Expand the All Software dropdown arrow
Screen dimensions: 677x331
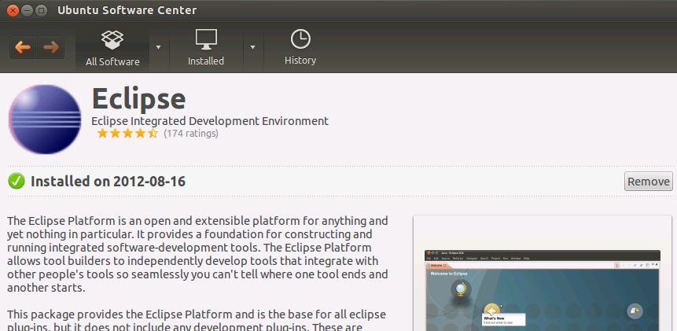159,47
